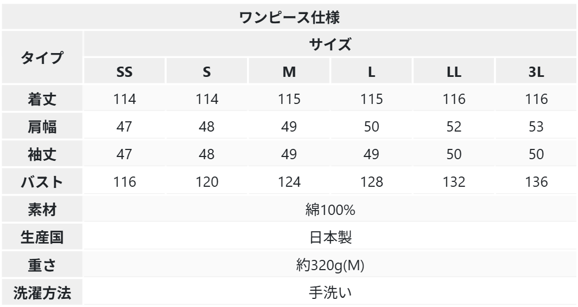578x307 pixels.
Task: Click the 袖丈 row label
Action: 42,154
